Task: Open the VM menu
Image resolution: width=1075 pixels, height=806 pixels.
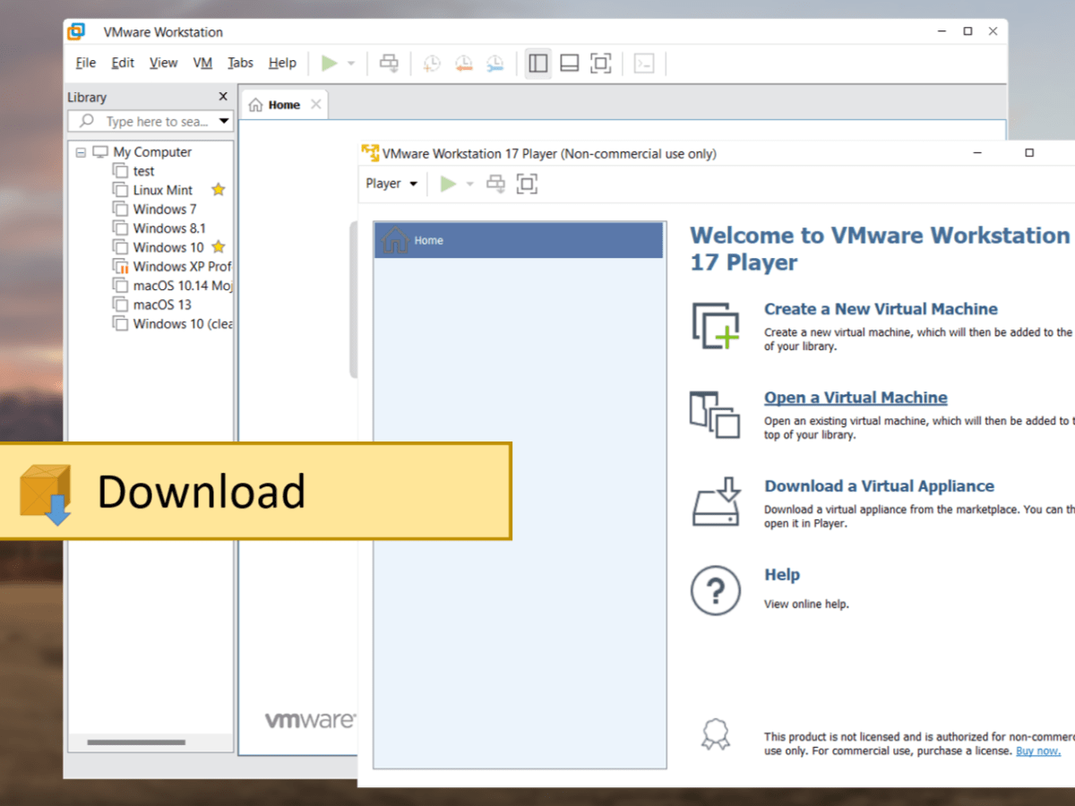Action: [202, 63]
